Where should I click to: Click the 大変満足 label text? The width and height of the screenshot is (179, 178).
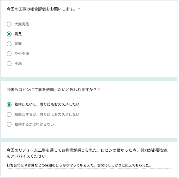(22, 24)
